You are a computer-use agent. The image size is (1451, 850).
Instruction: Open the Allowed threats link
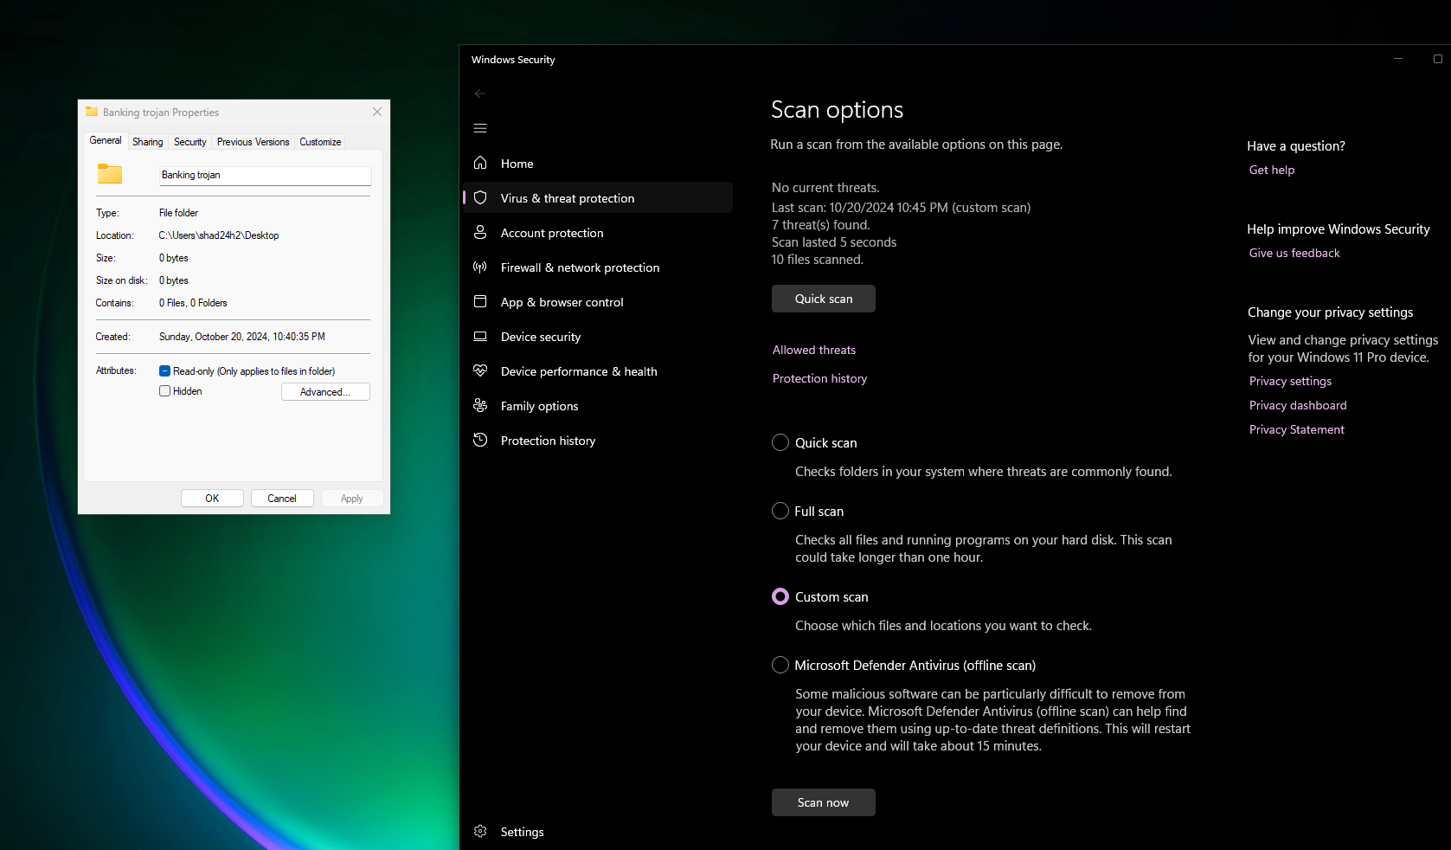(813, 350)
